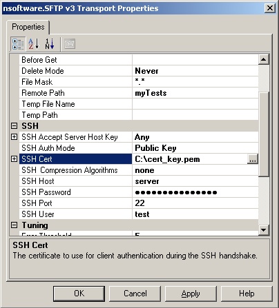The image size is (279, 308).
Task: Close the Transport Properties dialog
Action: [x=269, y=8]
